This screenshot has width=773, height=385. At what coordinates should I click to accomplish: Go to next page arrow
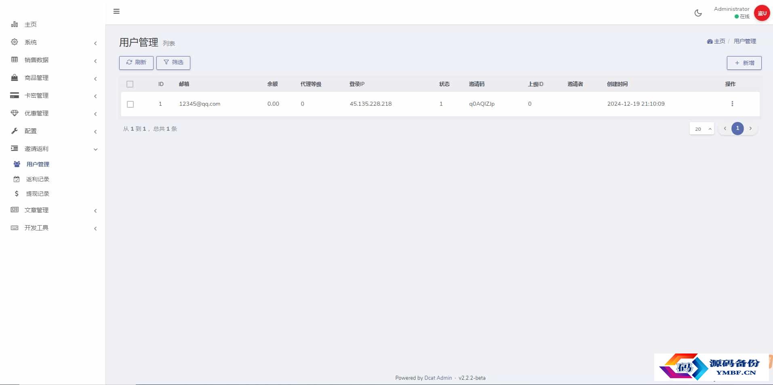750,128
